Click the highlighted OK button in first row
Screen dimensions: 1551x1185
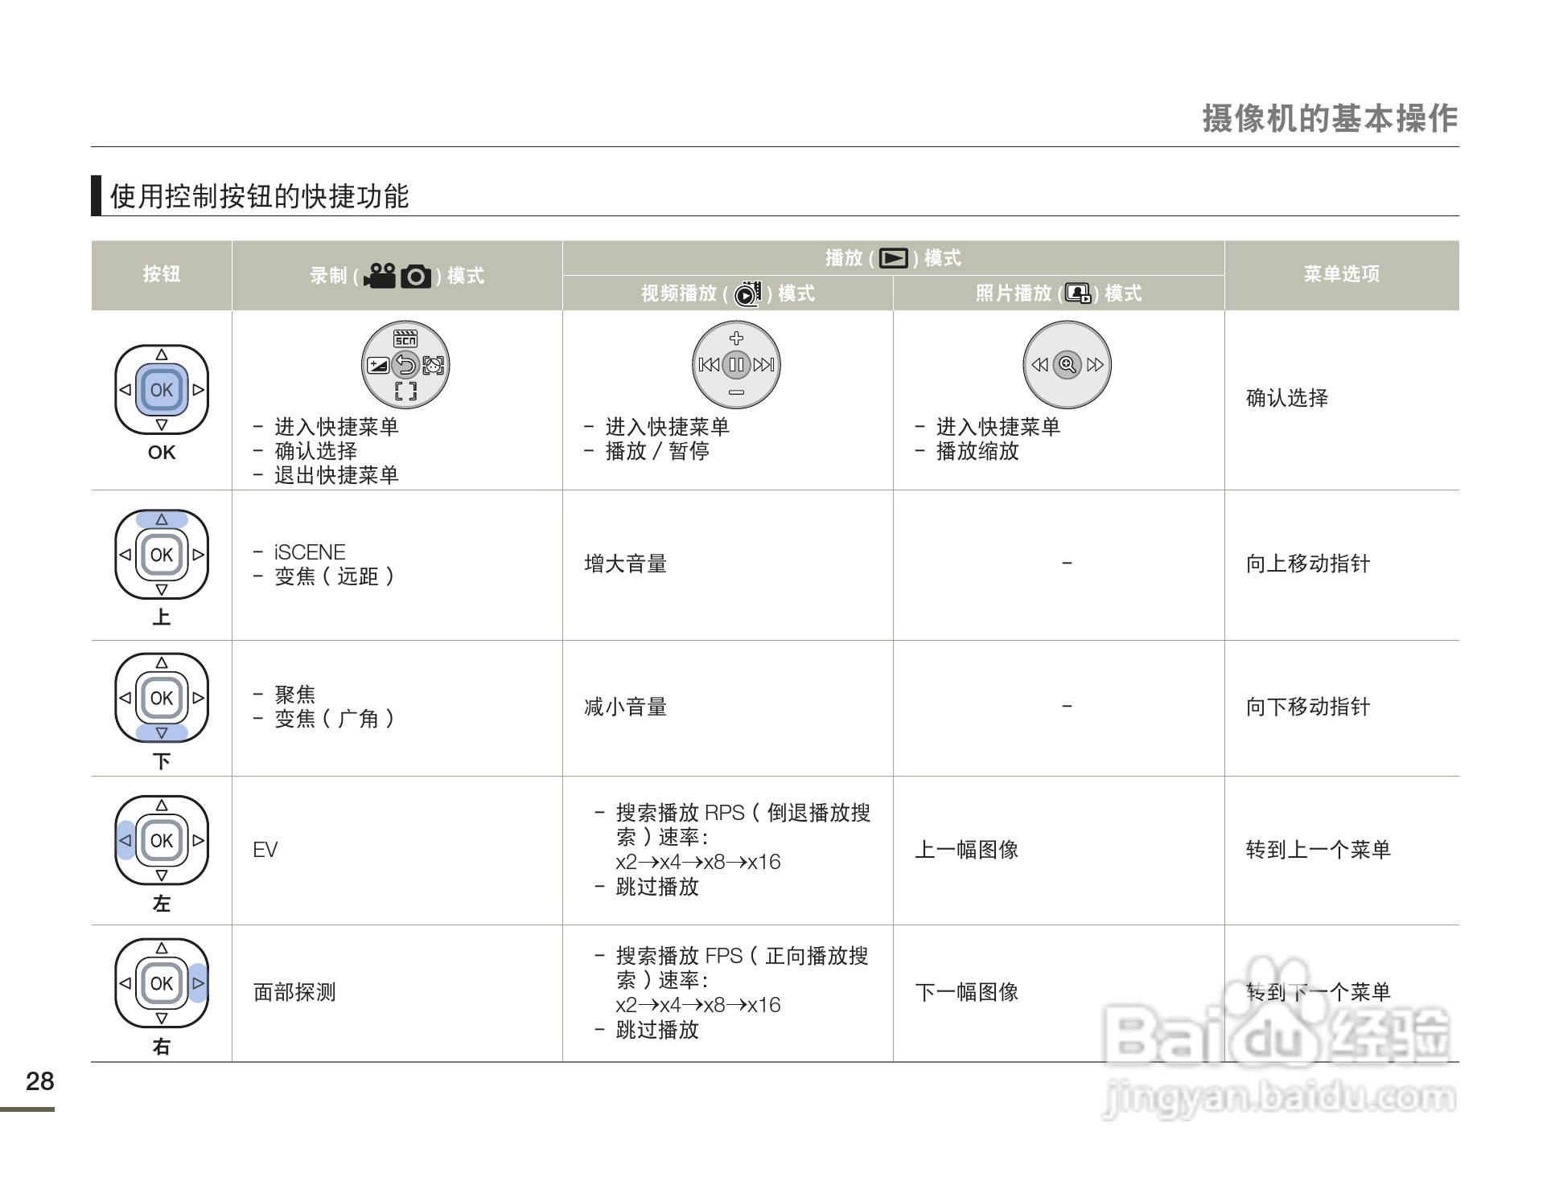[162, 390]
